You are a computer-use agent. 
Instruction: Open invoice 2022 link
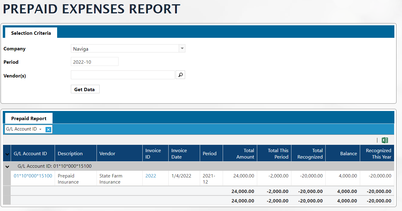(151, 176)
